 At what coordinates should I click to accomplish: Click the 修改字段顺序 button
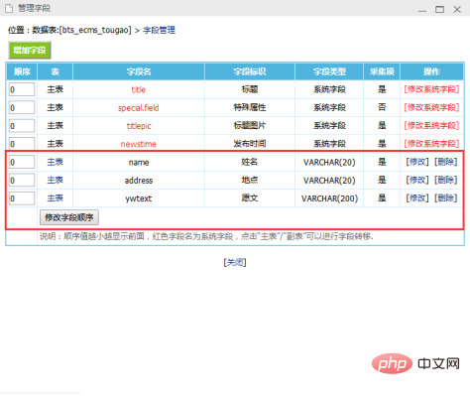(69, 217)
